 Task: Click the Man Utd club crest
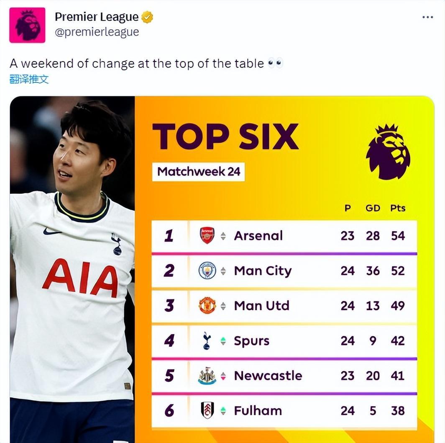pyautogui.click(x=207, y=306)
